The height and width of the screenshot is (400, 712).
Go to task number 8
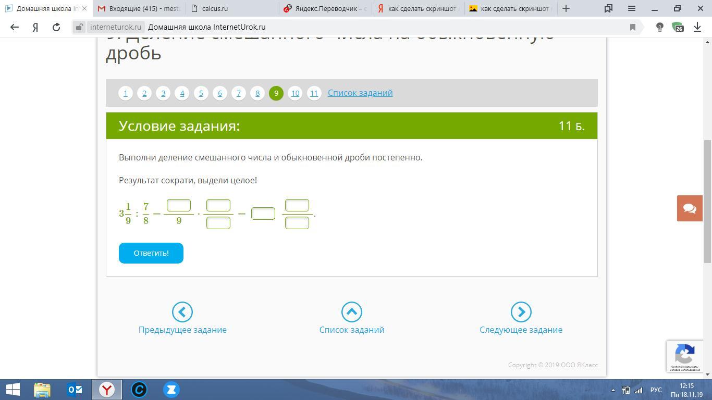257,93
